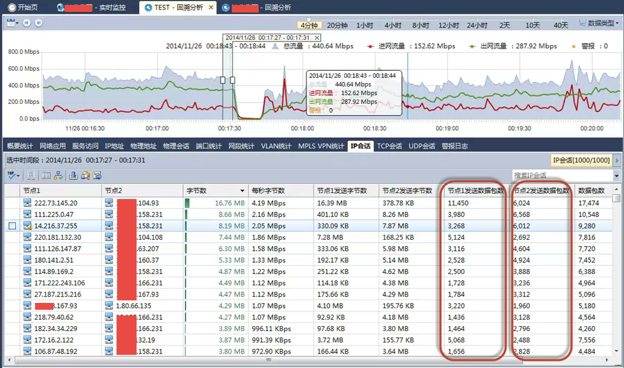The image size is (624, 368).
Task: Open the calendar date picker icon
Action: 12,23
